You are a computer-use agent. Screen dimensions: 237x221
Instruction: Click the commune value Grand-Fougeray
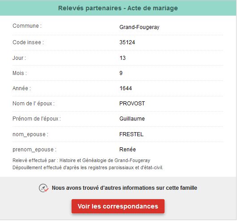coord(140,27)
